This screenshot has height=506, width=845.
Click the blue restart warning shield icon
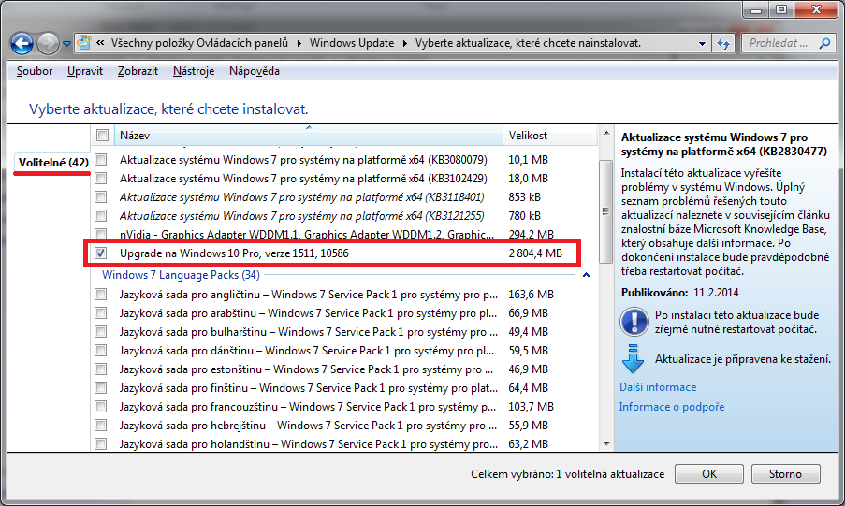tap(633, 322)
